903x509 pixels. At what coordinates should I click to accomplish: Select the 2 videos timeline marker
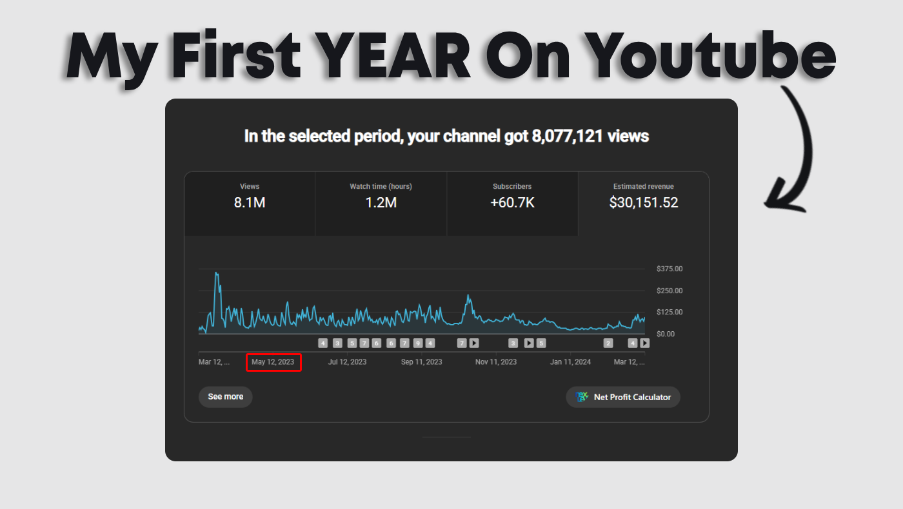coord(608,343)
